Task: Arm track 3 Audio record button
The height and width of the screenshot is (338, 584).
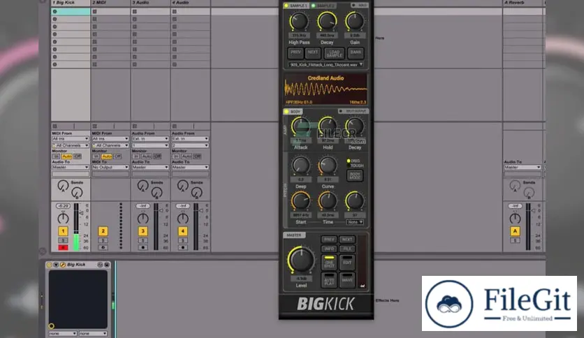Action: tap(143, 247)
